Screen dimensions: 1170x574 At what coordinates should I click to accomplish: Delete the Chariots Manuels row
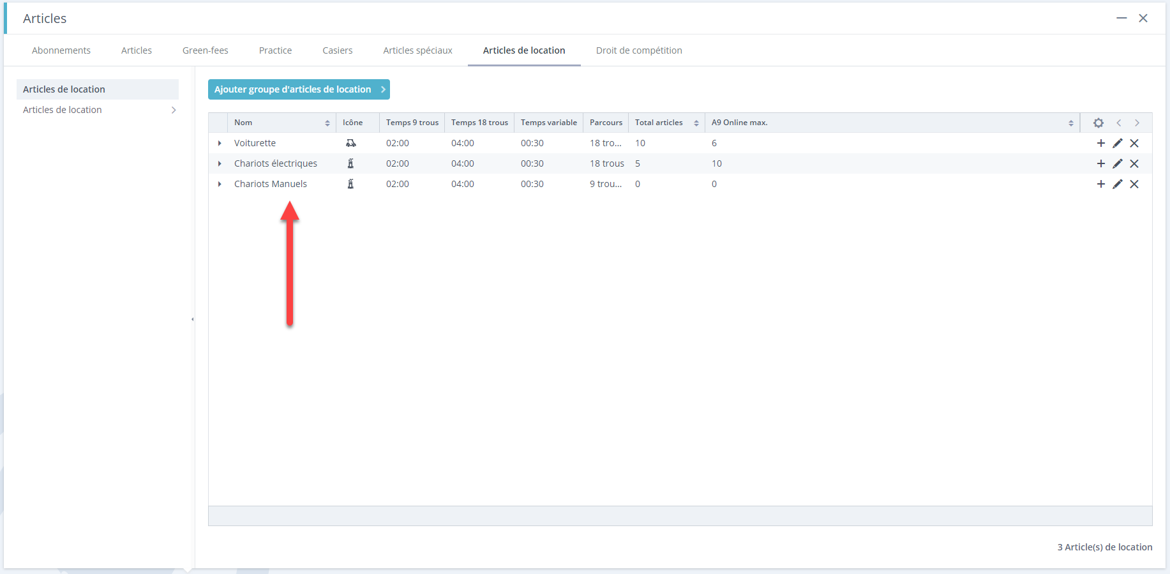pos(1134,184)
